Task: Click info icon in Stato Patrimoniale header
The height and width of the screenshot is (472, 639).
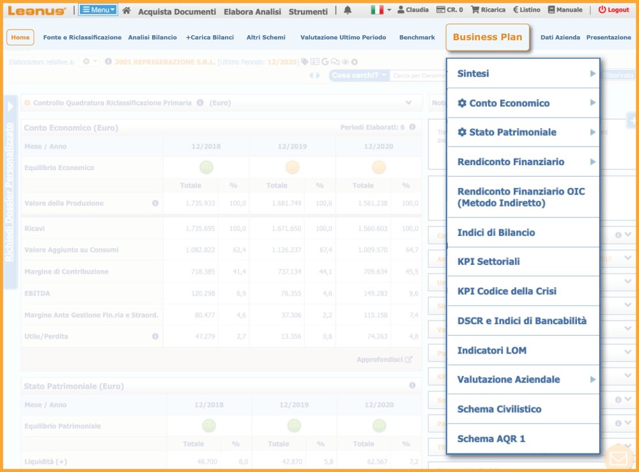Action: (x=412, y=386)
